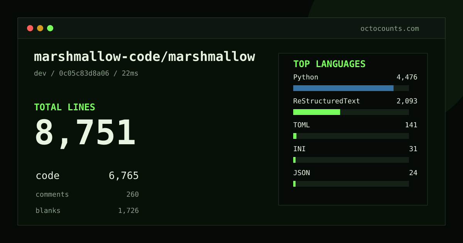Screen dimensions: 463x243
Task: Select the comments value 260
Action: [132, 194]
